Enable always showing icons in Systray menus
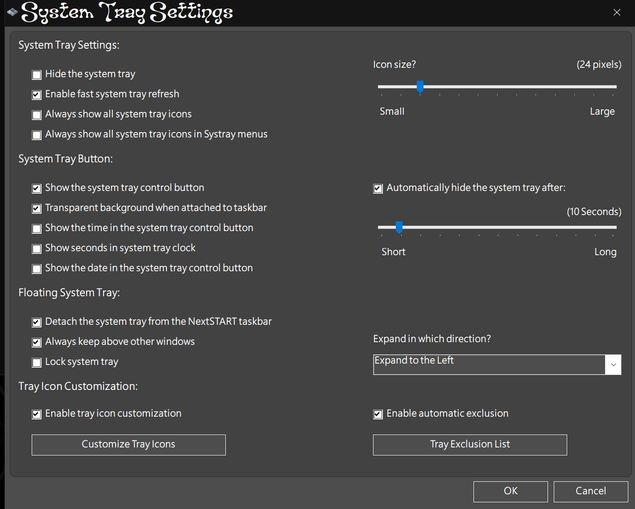The height and width of the screenshot is (509, 635). pyautogui.click(x=37, y=135)
